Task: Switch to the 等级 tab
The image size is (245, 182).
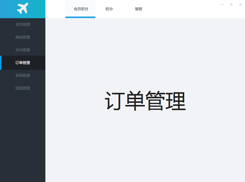Action: point(139,9)
